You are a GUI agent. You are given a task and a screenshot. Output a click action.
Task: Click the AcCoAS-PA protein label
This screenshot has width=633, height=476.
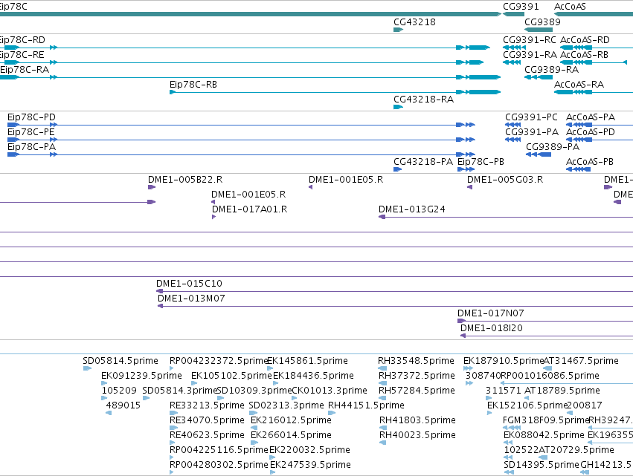[590, 117]
